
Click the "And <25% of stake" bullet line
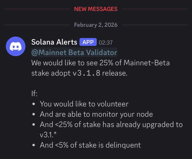point(111,124)
